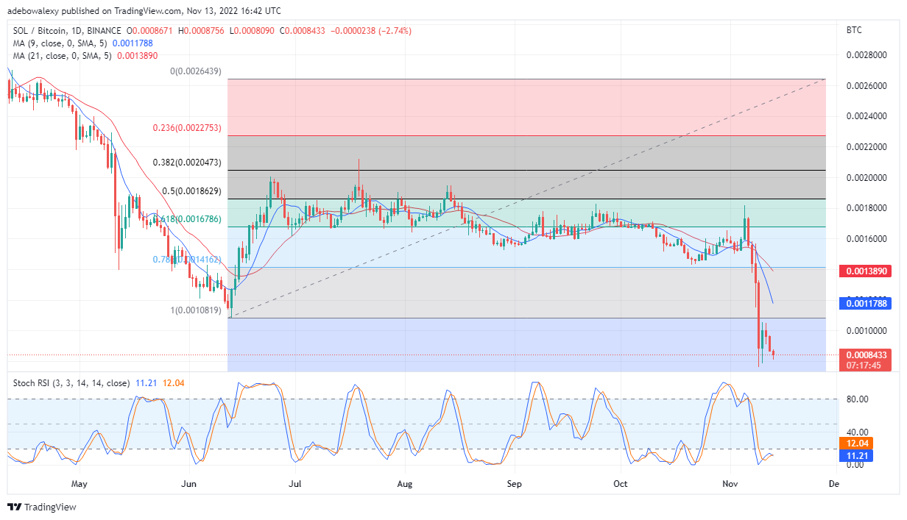Click the Oct label on the time axis
This screenshot has height=520, width=907.
coord(621,484)
